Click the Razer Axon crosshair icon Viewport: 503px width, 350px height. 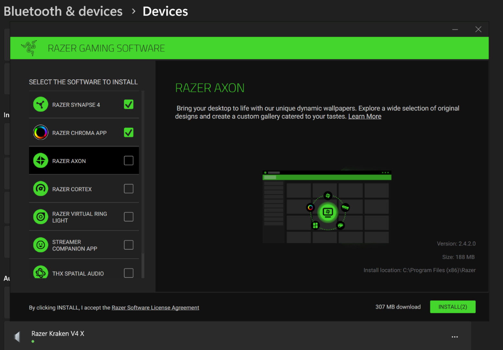(40, 161)
